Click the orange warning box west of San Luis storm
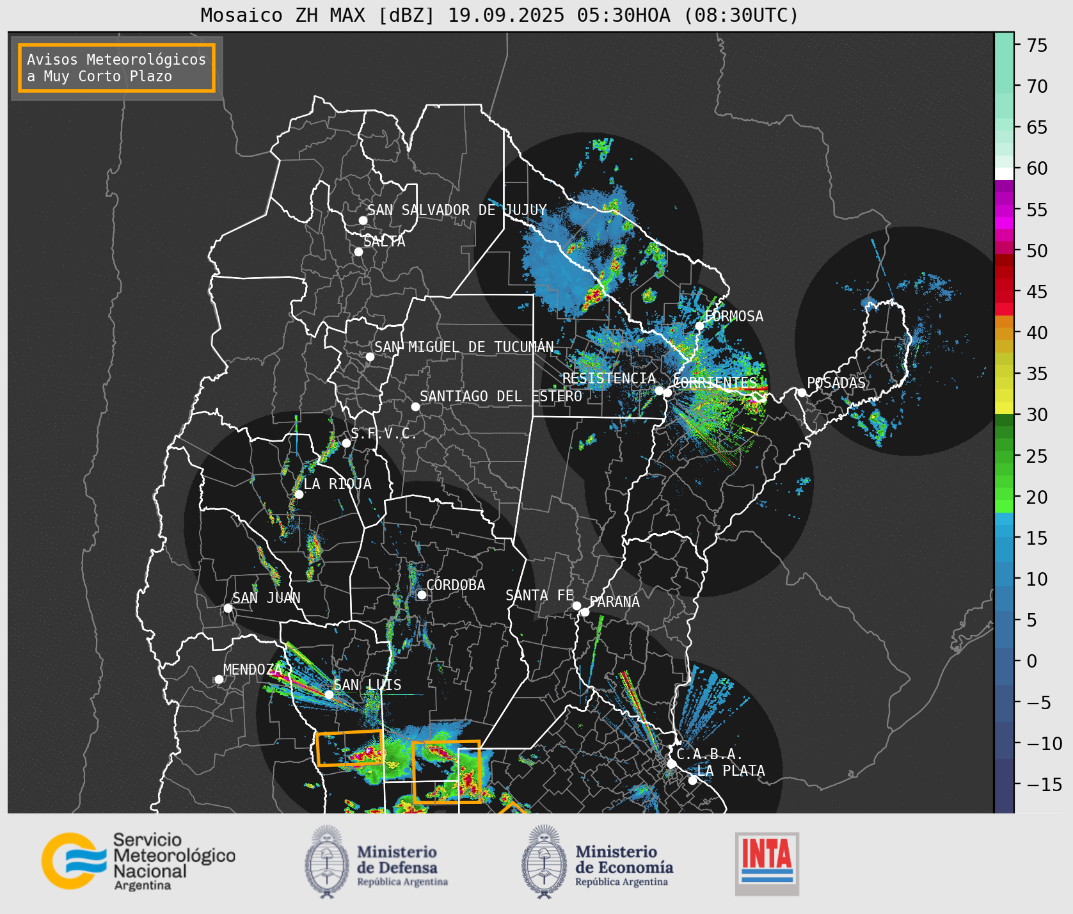Screen dimensions: 1073x914 [350, 748]
